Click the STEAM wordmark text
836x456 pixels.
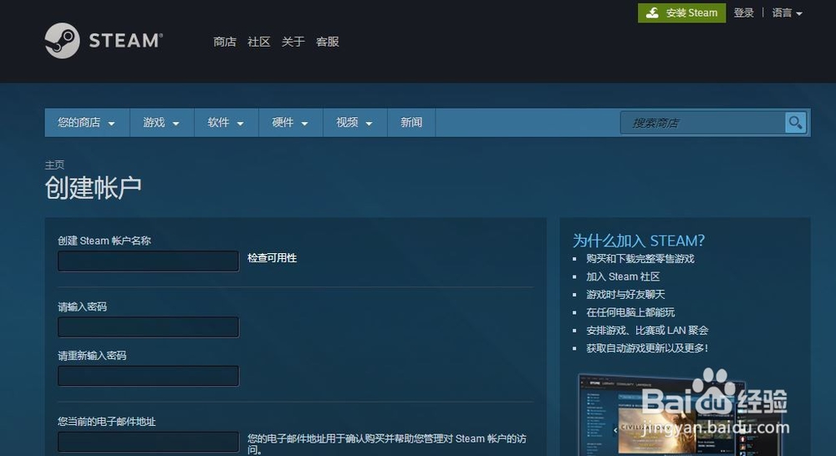(126, 40)
